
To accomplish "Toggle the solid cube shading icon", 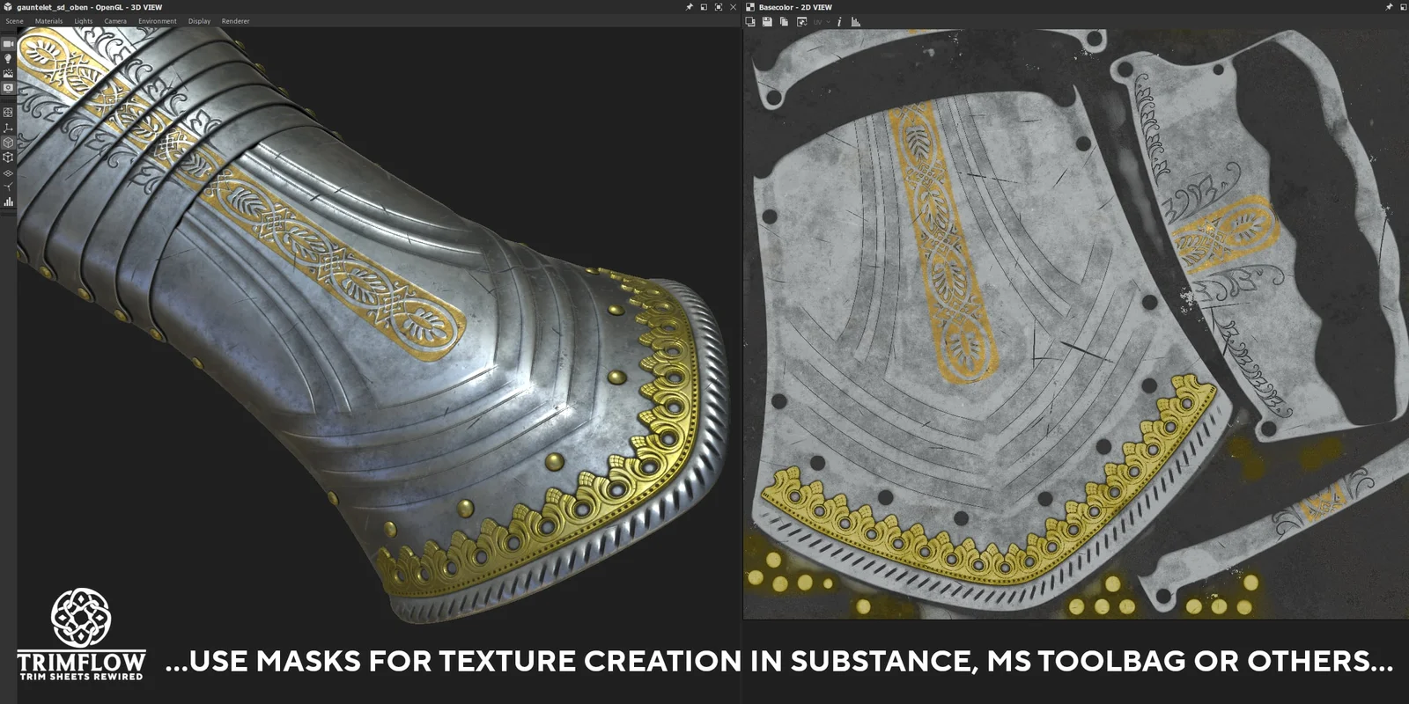I will [x=8, y=142].
